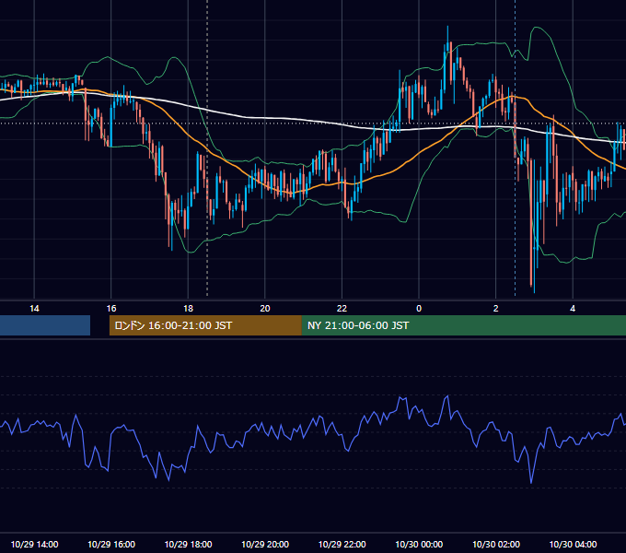This screenshot has width=626, height=553.
Task: Click the 20 hour label on the price chart axis
Action: point(265,309)
